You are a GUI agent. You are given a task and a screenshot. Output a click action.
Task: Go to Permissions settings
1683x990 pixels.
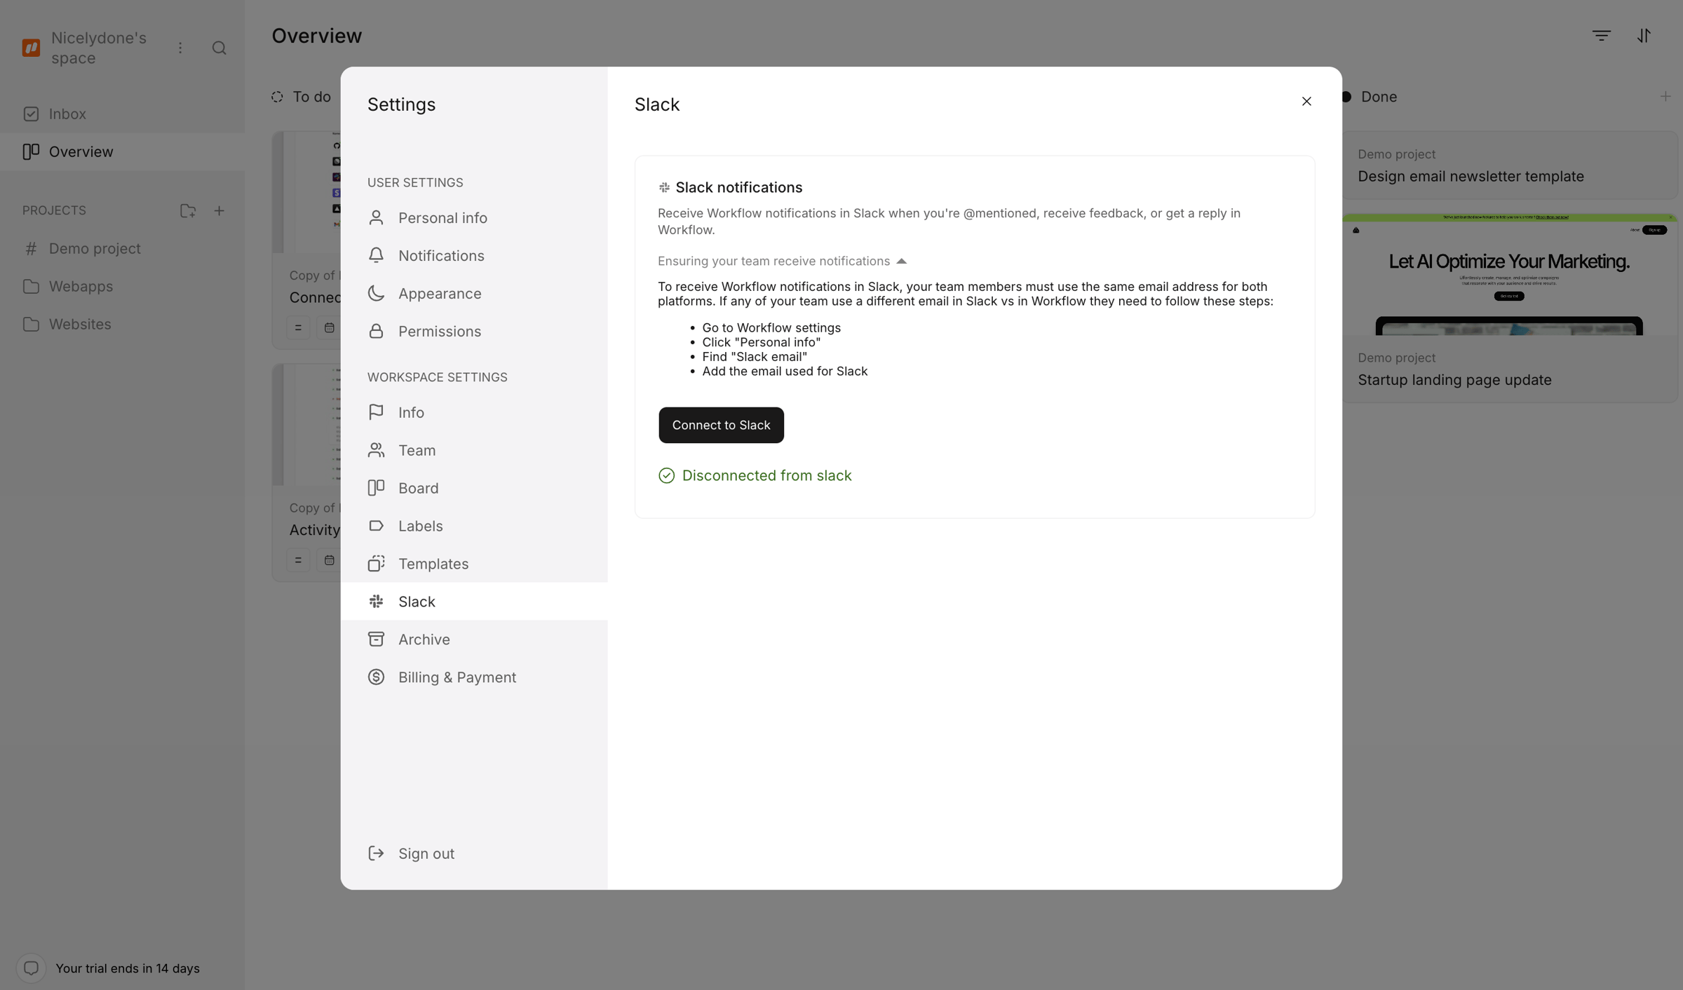pyautogui.click(x=474, y=332)
